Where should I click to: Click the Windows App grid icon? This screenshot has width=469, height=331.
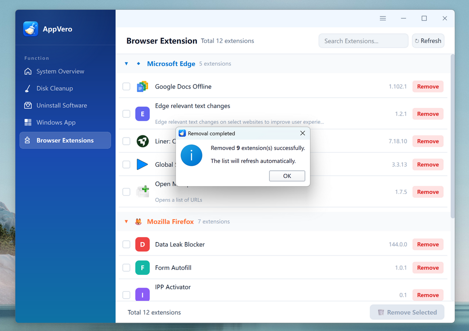28,123
